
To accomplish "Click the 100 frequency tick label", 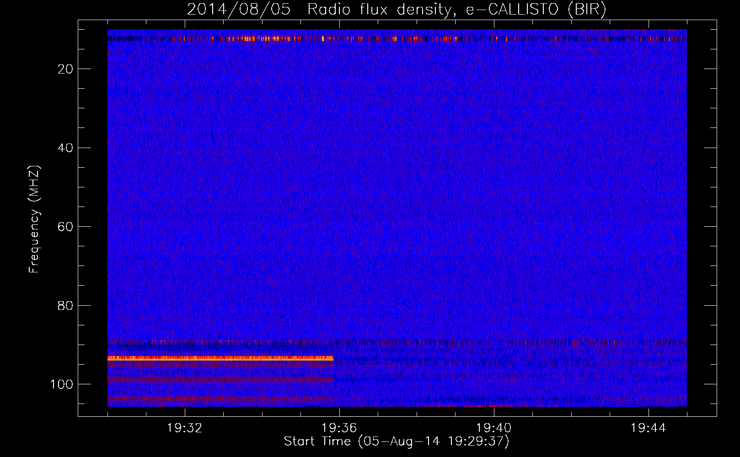I will (62, 384).
